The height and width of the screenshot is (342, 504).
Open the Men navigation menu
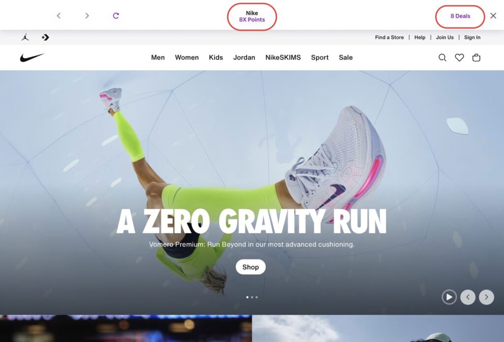click(157, 57)
